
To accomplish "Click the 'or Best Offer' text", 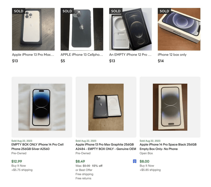I will coord(84,170).
